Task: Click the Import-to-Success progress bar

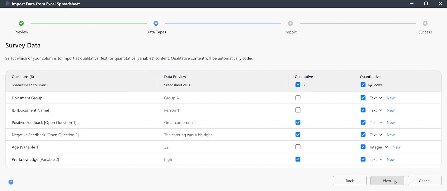Action: 358,23
